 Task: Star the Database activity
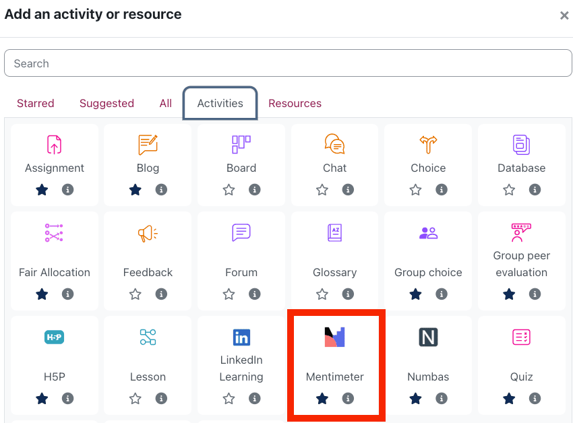[509, 189]
